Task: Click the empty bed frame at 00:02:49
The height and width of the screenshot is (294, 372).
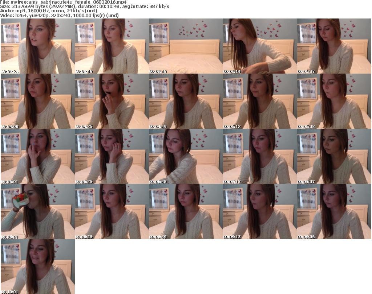Action: [x=186, y=46]
